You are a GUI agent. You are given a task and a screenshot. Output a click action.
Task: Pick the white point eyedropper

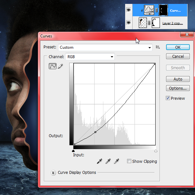pyautogui.click(x=116, y=161)
